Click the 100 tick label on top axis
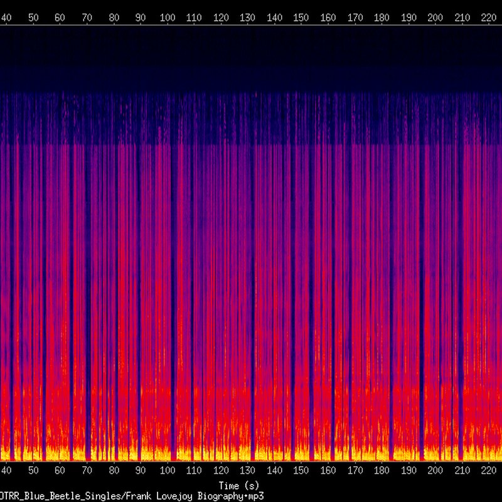The height and width of the screenshot is (502, 502). click(168, 18)
